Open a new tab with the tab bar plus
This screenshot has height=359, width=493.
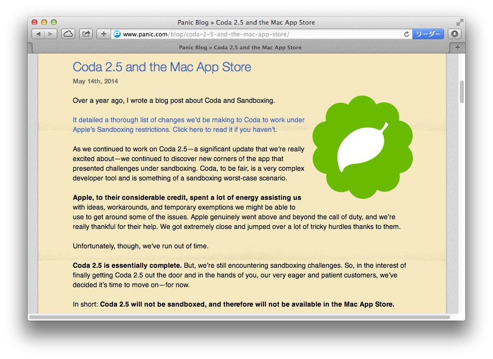(458, 48)
